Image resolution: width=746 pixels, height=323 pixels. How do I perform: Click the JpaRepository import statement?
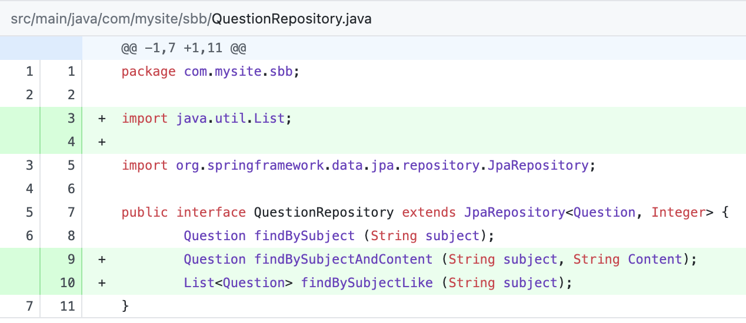coord(359,166)
